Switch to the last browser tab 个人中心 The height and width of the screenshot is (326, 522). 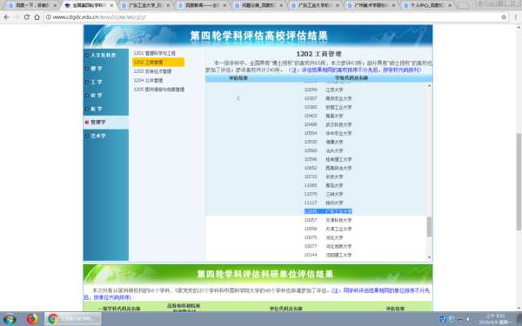coord(428,5)
